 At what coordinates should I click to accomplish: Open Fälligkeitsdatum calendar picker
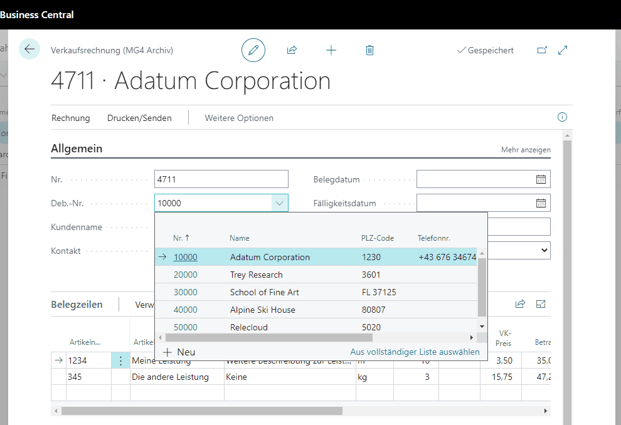pyautogui.click(x=541, y=203)
